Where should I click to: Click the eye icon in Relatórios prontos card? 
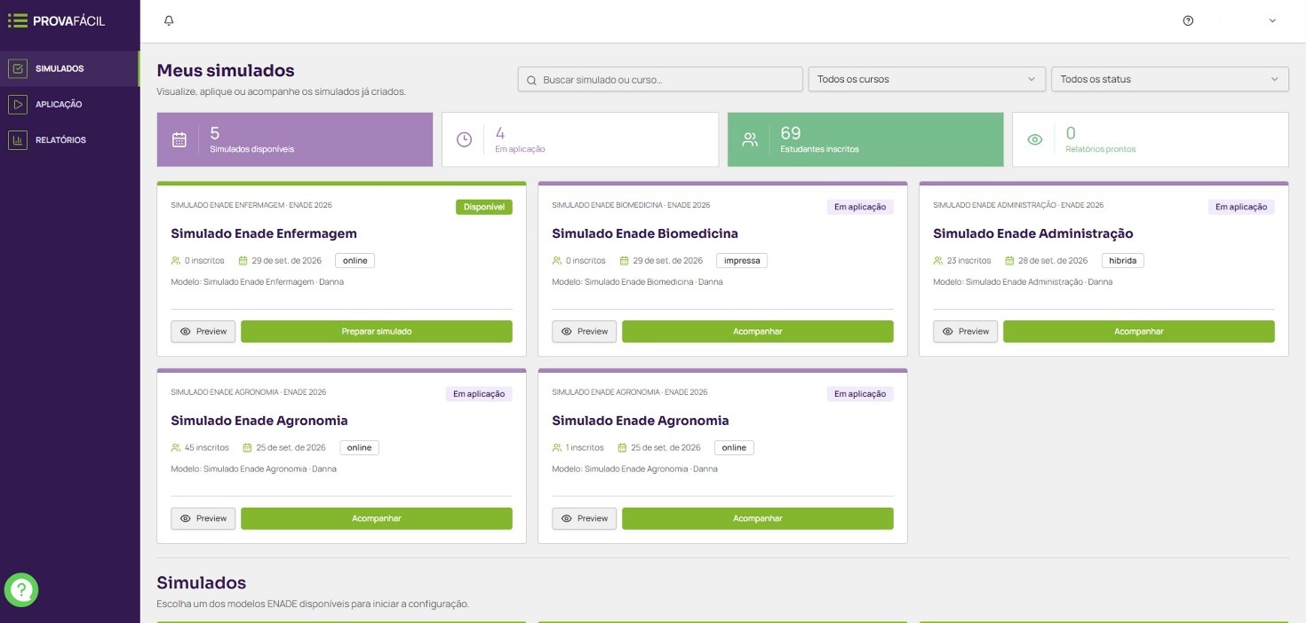click(x=1034, y=139)
